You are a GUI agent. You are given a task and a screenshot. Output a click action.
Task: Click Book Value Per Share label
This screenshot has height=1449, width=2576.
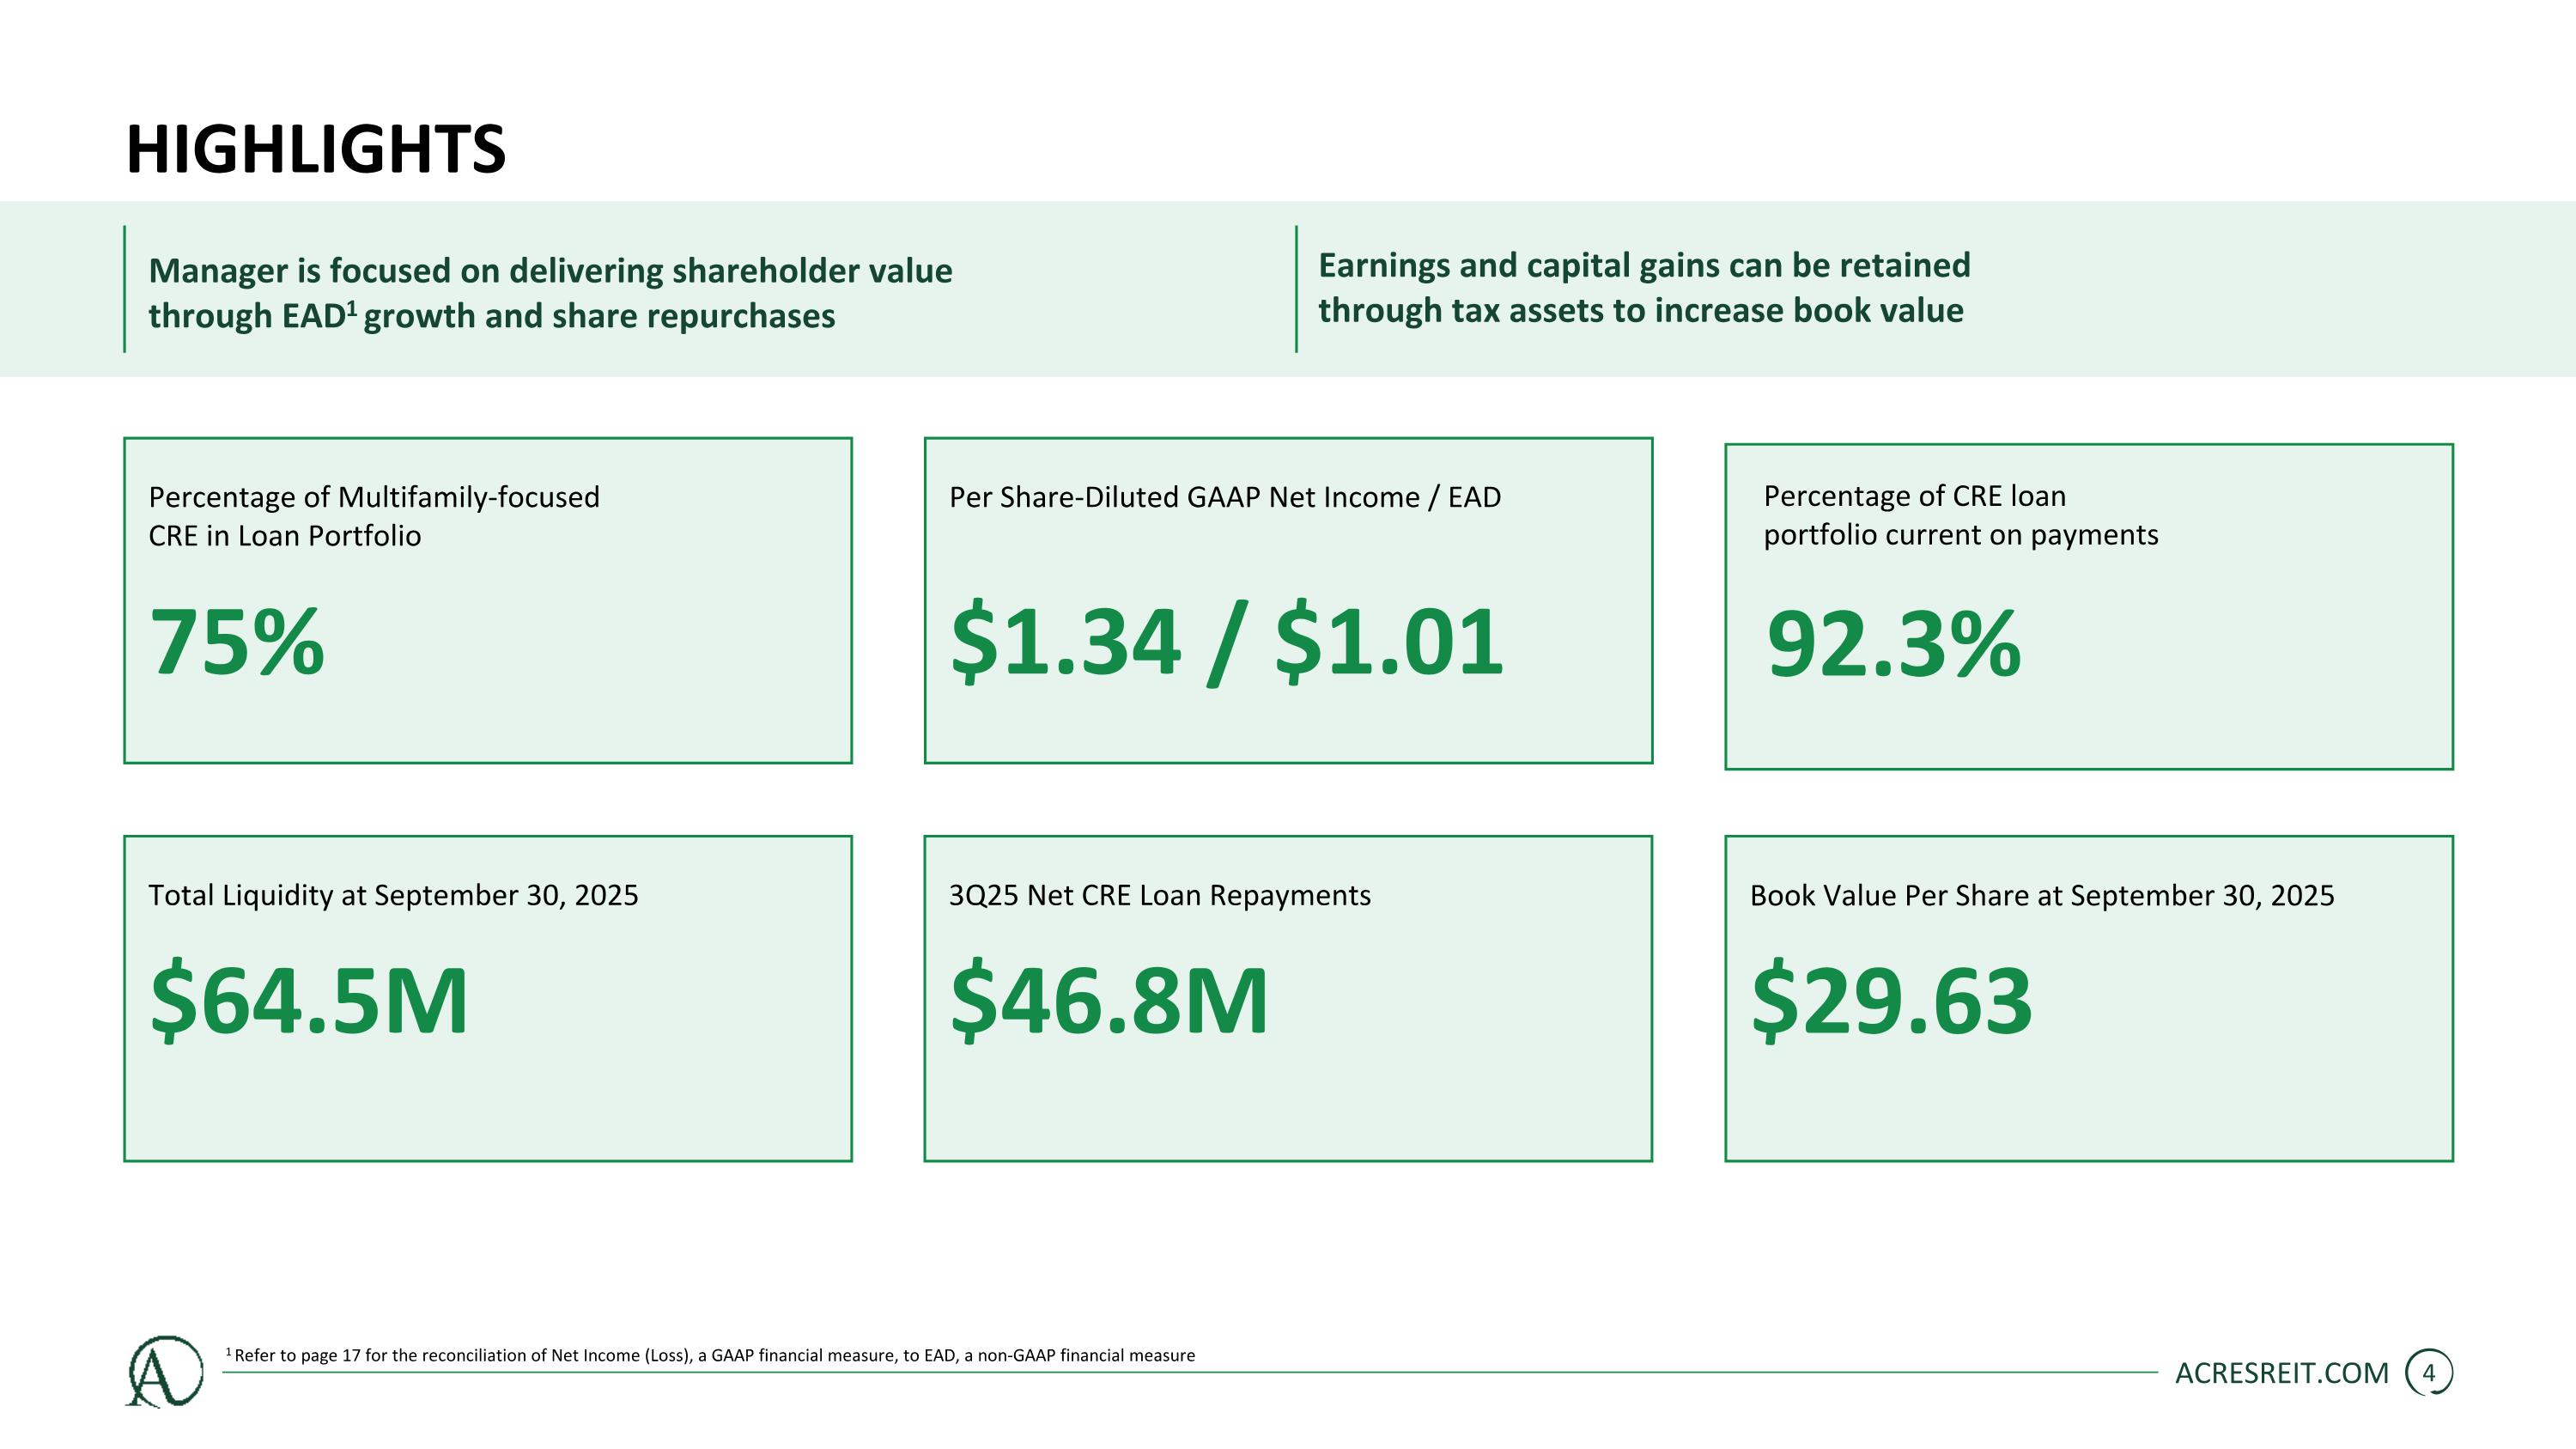coord(2041,895)
